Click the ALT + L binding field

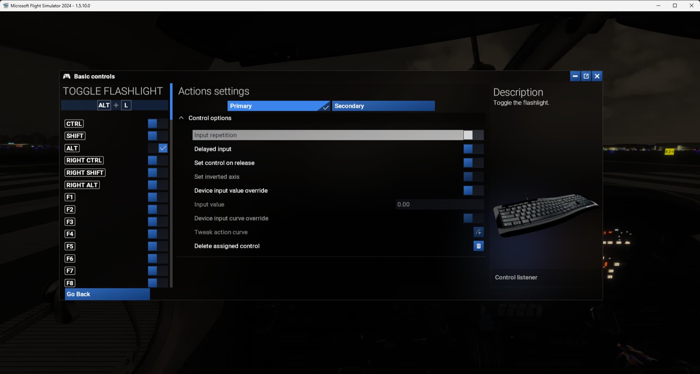[114, 105]
